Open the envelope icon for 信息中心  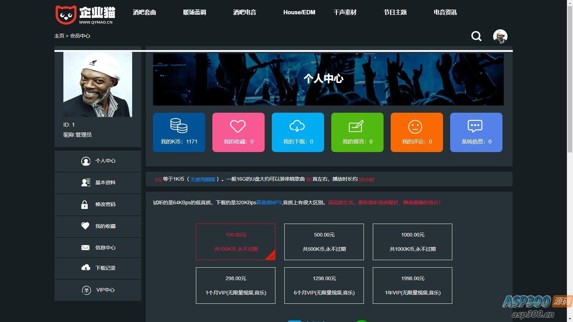point(85,247)
